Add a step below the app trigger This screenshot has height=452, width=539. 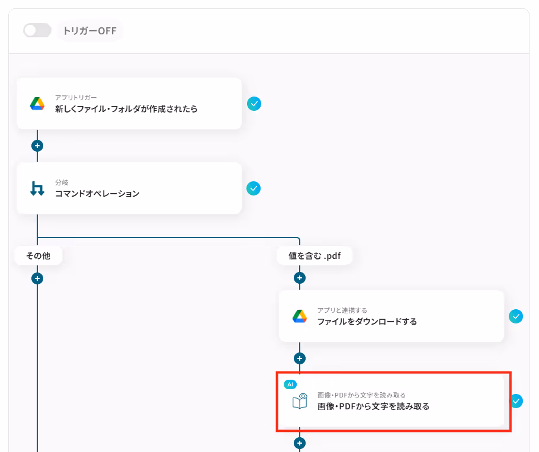click(x=37, y=146)
